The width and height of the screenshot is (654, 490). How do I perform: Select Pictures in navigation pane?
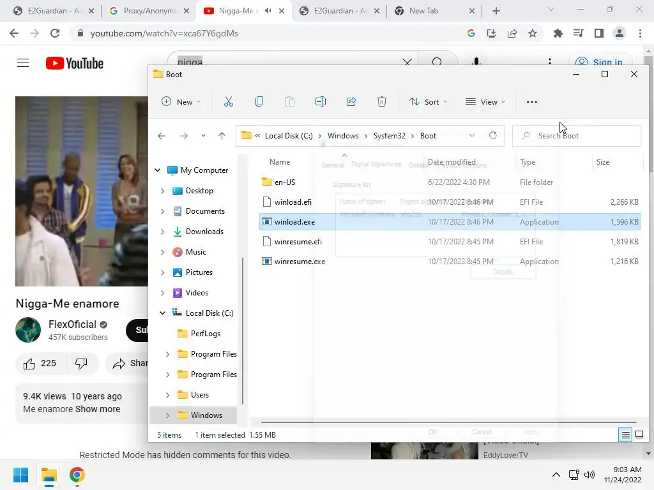(199, 272)
